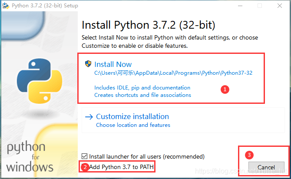This screenshot has height=179, width=291.
Task: Click the Cancel button
Action: pyautogui.click(x=266, y=167)
